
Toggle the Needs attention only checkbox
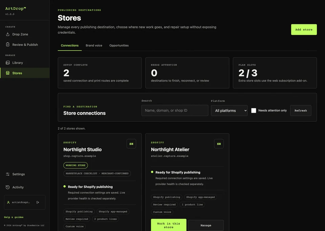coord(254,111)
